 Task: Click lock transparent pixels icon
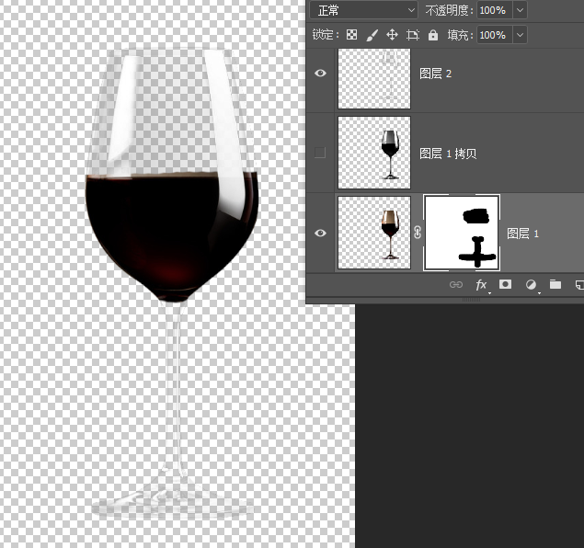[x=351, y=35]
